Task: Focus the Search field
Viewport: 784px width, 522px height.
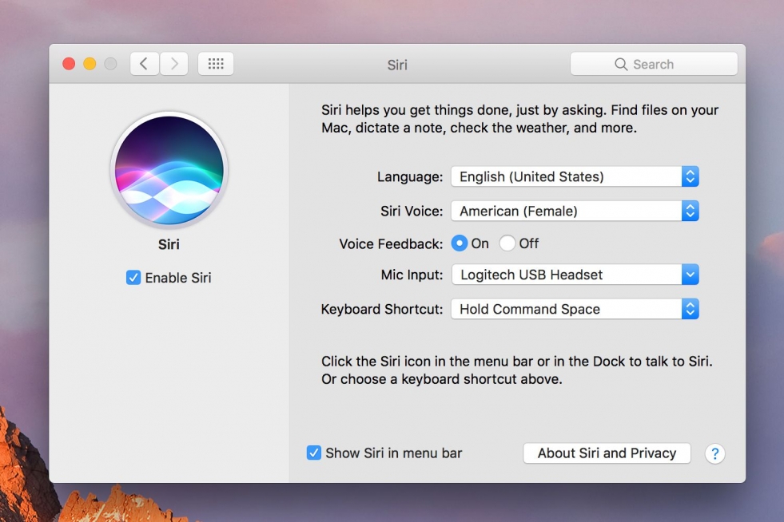Action: pyautogui.click(x=654, y=65)
